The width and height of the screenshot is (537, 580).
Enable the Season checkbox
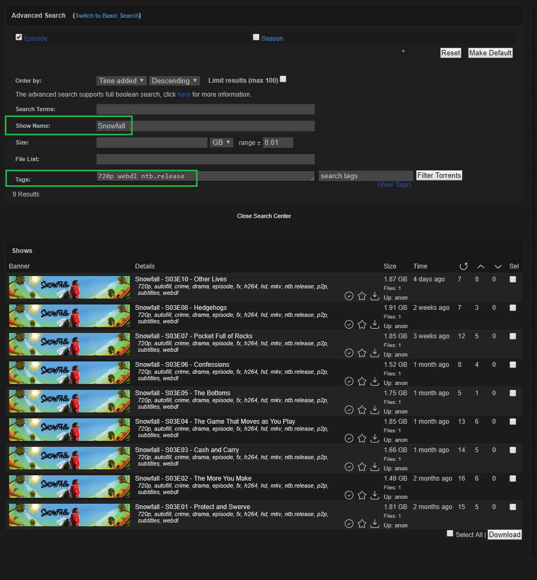coord(256,37)
